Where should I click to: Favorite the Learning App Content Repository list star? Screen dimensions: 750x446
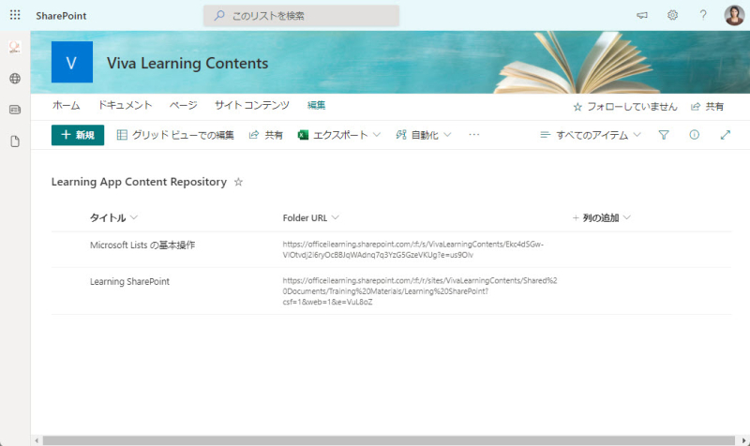(238, 182)
